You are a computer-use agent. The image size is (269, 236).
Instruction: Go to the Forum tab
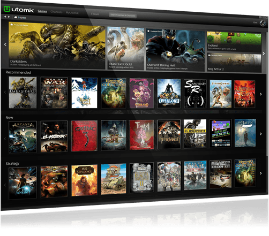(95, 14)
